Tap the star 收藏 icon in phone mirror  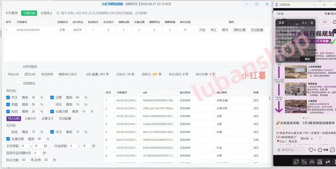(x=320, y=150)
